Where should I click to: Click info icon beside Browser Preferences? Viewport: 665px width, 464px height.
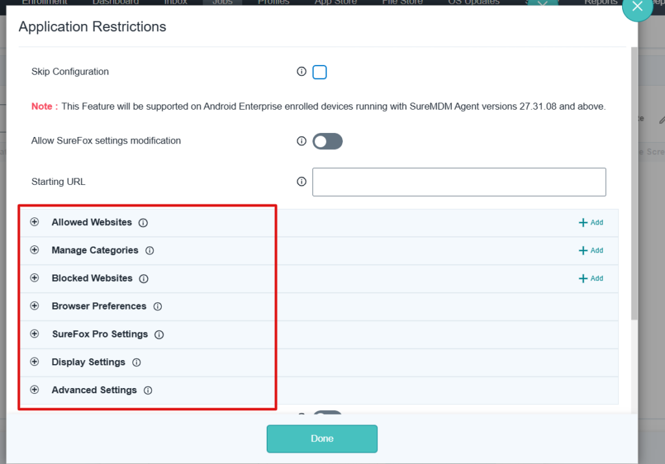click(157, 306)
